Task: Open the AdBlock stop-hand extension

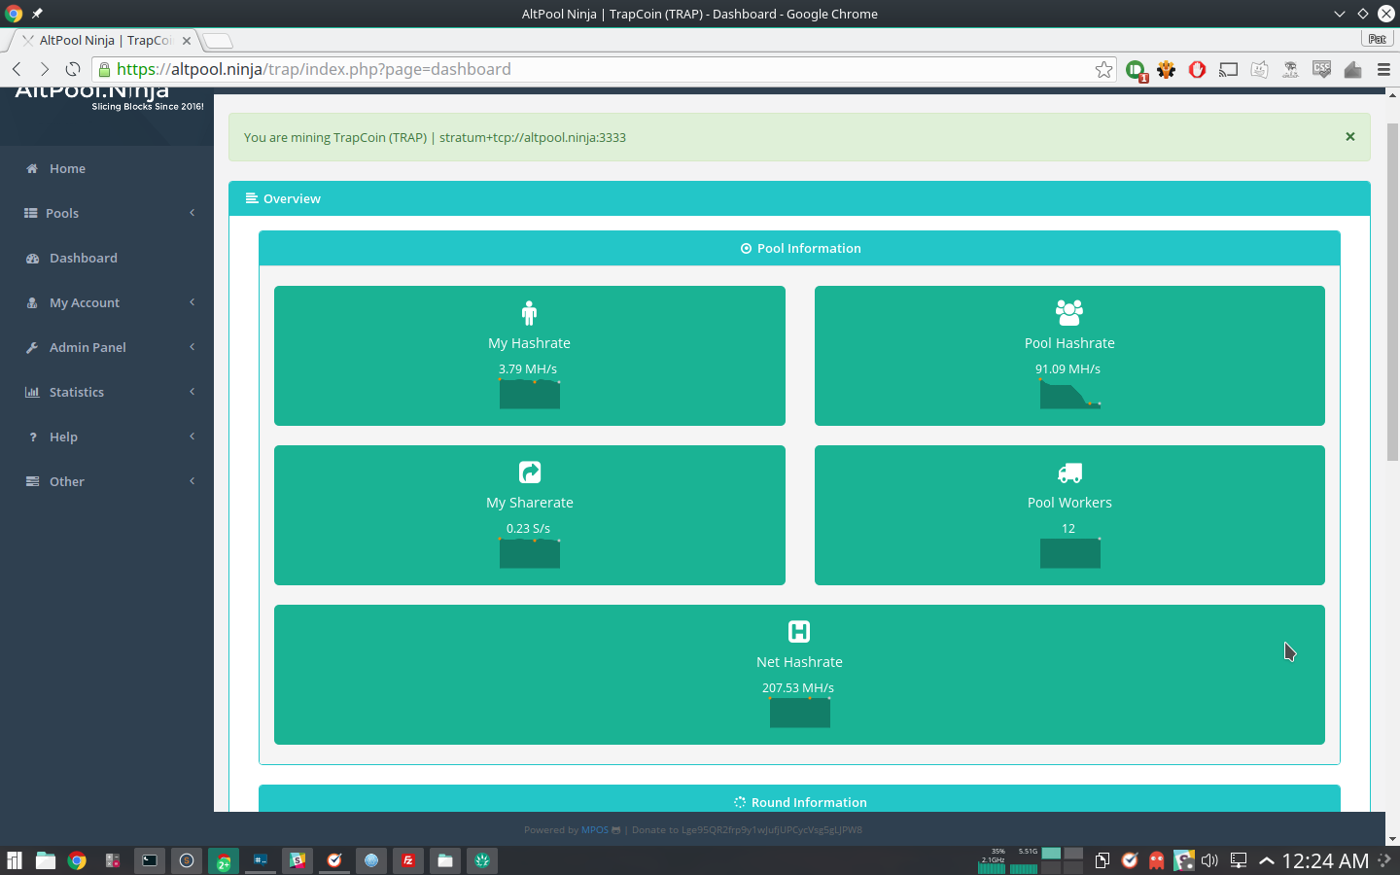Action: [x=1197, y=69]
